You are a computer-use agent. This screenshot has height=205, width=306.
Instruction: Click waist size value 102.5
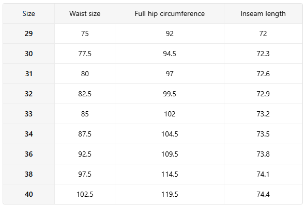tap(85, 194)
